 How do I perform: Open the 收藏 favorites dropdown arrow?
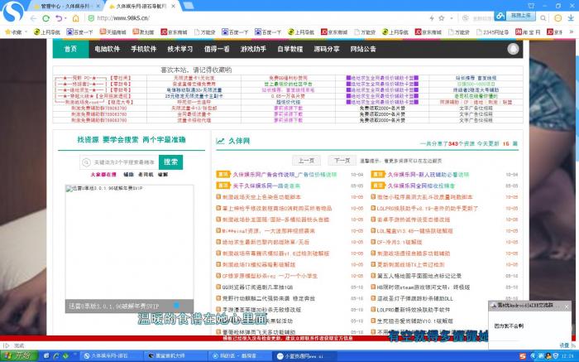pyautogui.click(x=26, y=32)
